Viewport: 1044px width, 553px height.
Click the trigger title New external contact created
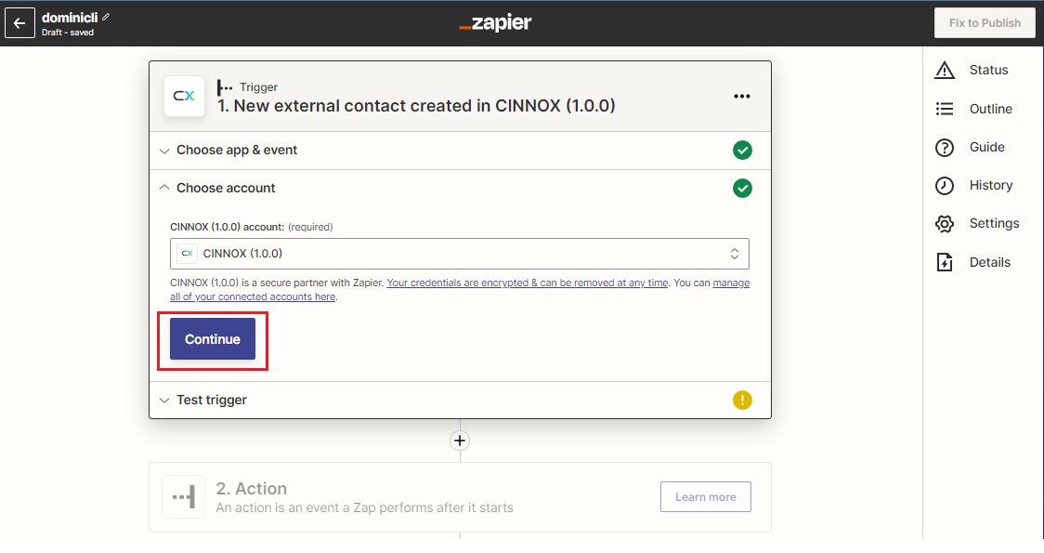[x=416, y=105]
